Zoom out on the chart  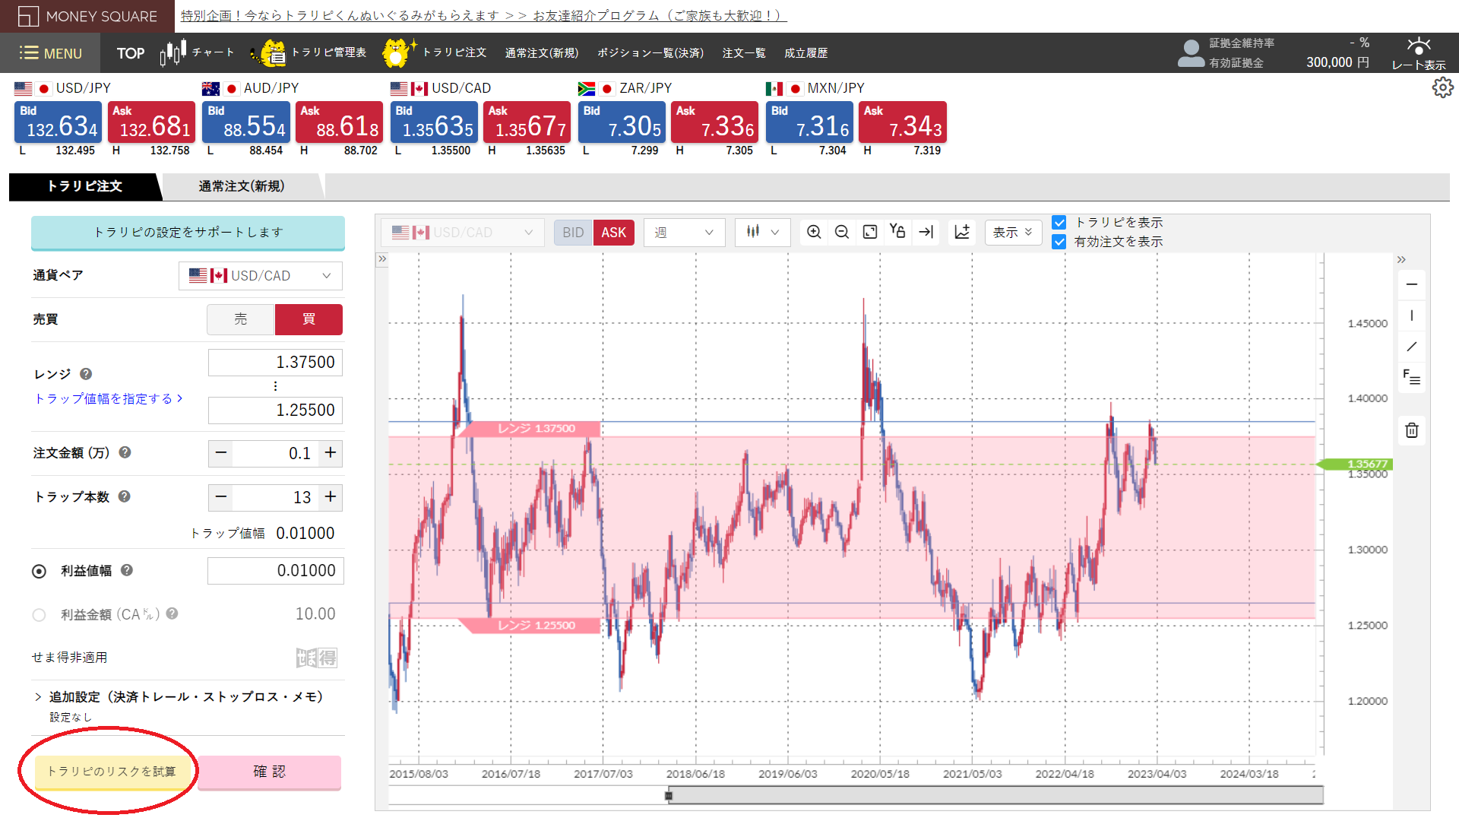(842, 232)
